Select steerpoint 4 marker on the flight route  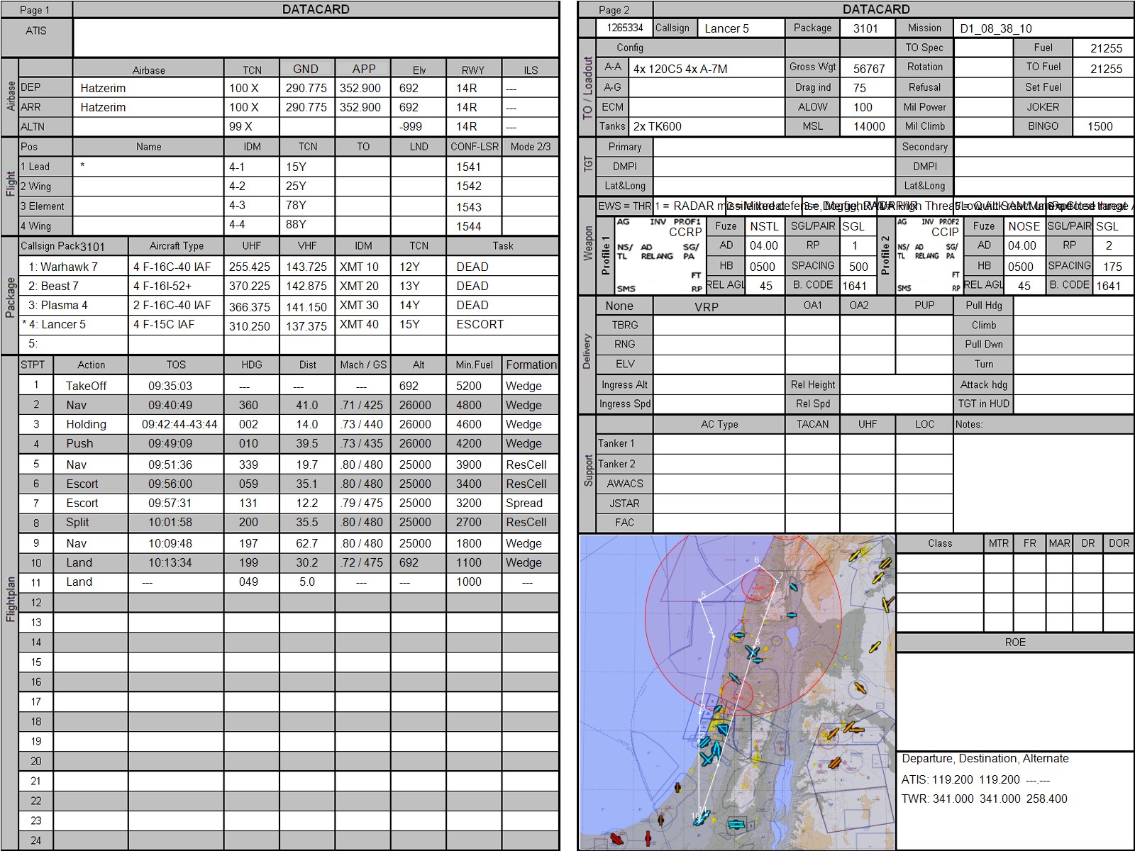click(x=712, y=636)
